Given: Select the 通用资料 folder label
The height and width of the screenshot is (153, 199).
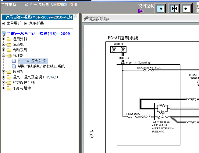Looking at the screenshot, I should (x=20, y=39).
